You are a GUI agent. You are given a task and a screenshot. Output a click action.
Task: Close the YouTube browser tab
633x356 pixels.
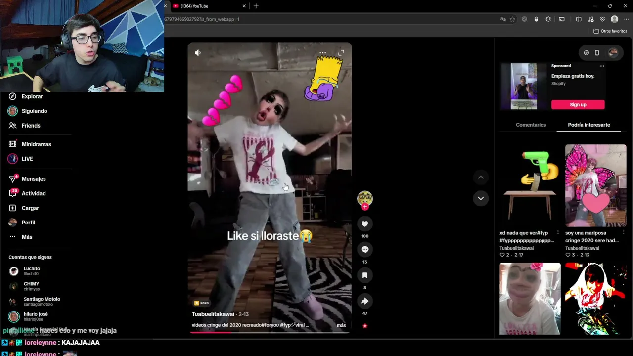(244, 6)
